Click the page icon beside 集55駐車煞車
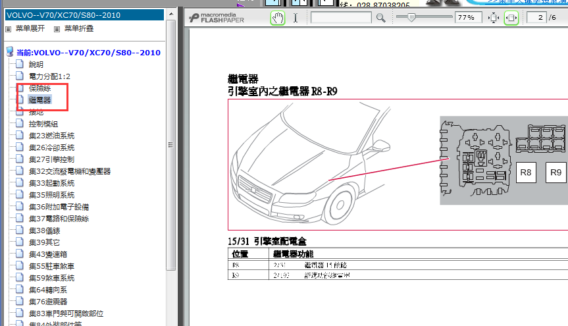Screen dimensions: 568x326 pyautogui.click(x=20, y=266)
